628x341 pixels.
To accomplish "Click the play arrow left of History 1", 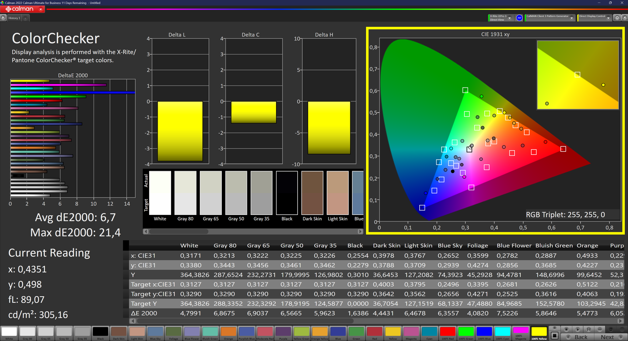I will coord(3,18).
